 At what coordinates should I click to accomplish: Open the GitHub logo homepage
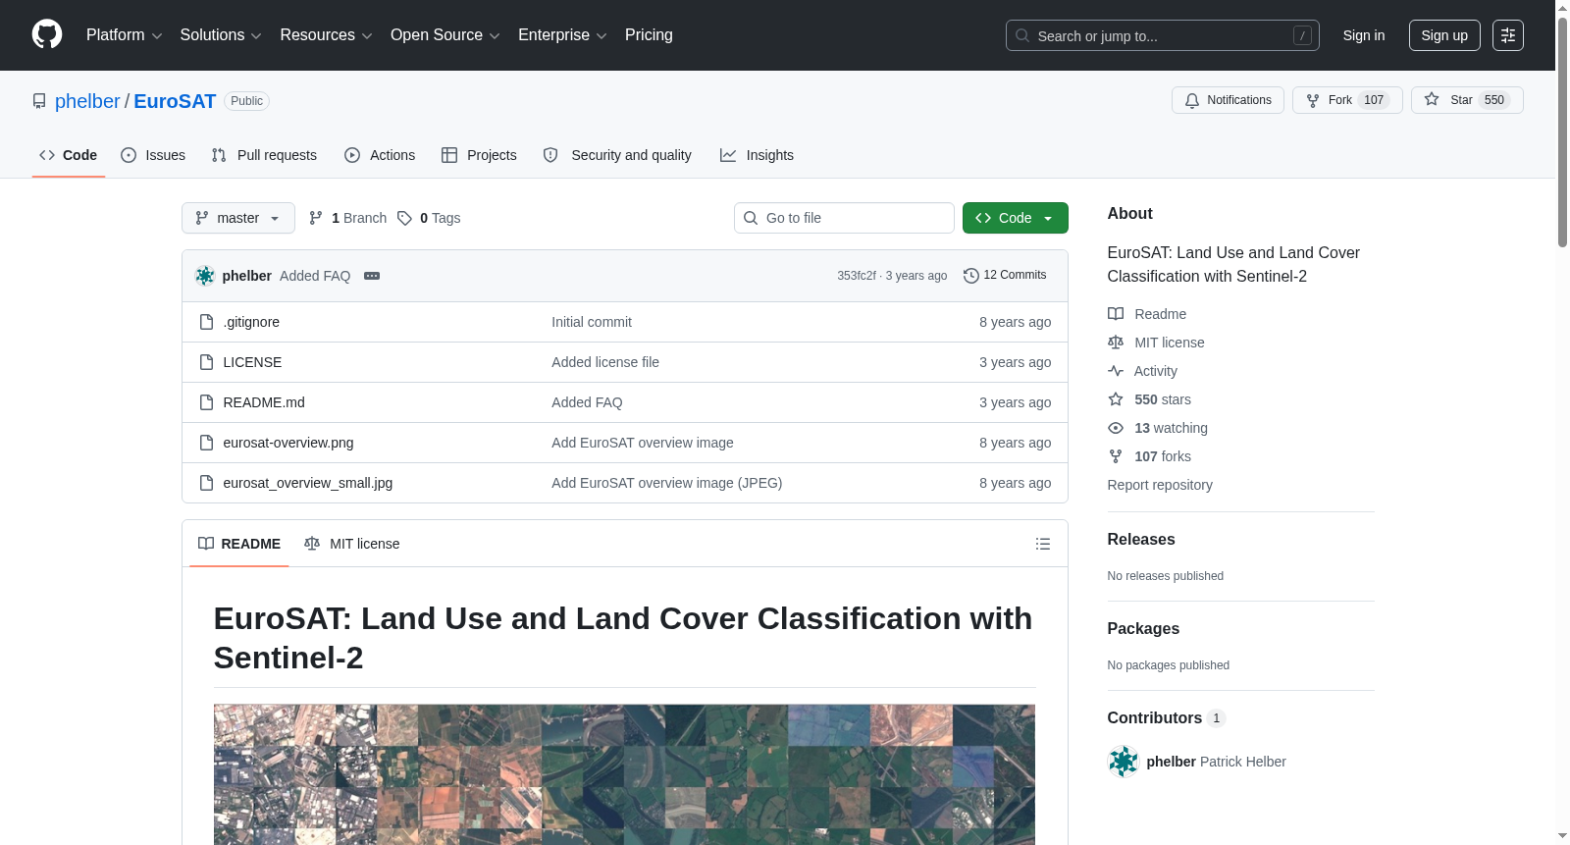click(x=47, y=34)
